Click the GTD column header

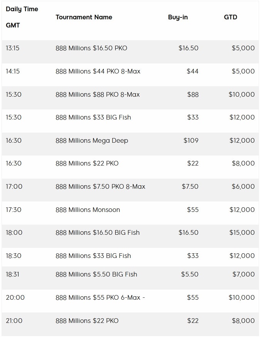[x=231, y=17]
